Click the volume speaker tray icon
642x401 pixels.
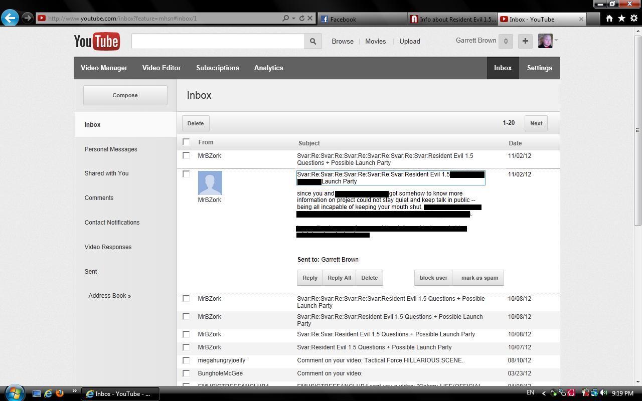[603, 393]
